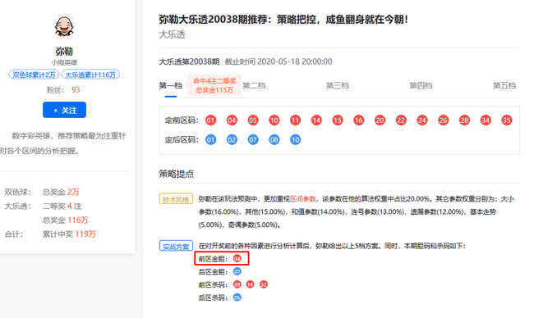Click the 截止时间 2020-05-18 20:00:00 text
Image resolution: width=534 pixels, height=318 pixels.
pyautogui.click(x=279, y=61)
